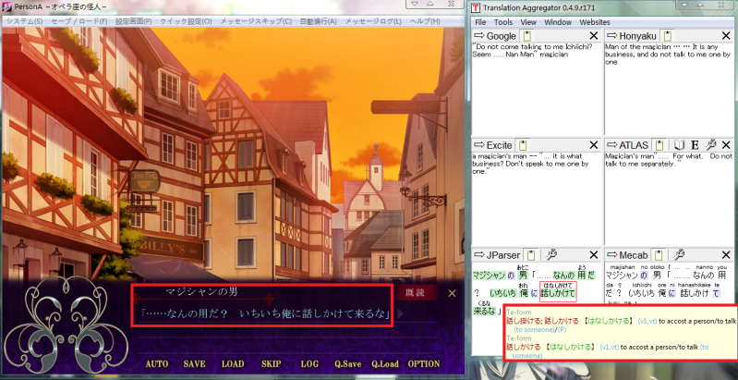738x380 pixels.
Task: Hide game text box with X
Action: [x=452, y=293]
